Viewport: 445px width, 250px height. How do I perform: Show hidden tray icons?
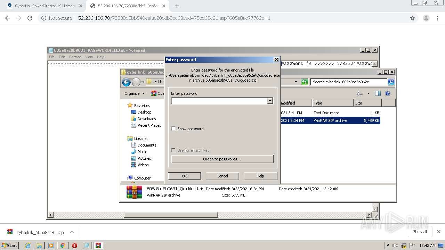coord(388,245)
